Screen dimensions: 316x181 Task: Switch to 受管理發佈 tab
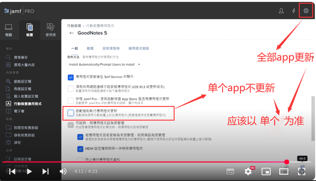click(x=111, y=48)
